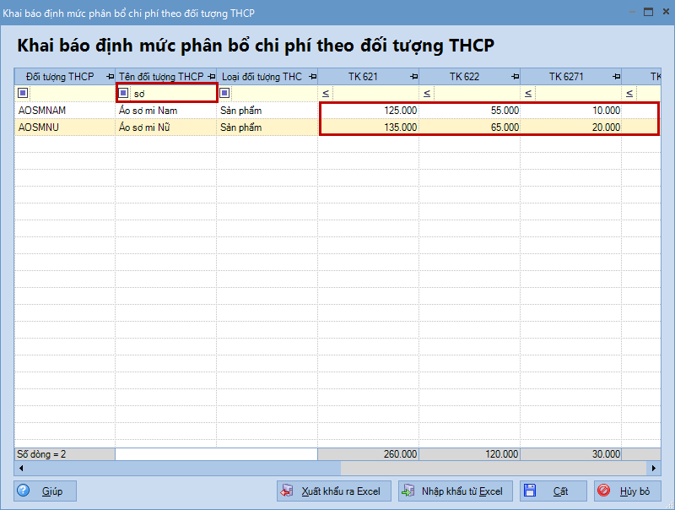Import data with Nhập khẩu từ Excel
The image size is (675, 510).
(454, 491)
